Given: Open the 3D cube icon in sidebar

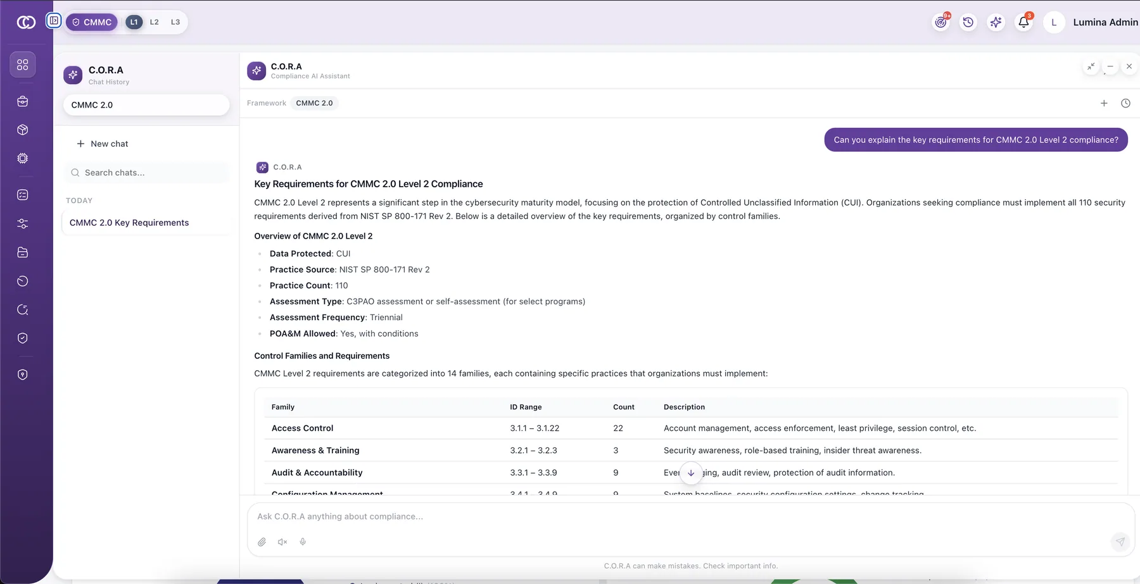Looking at the screenshot, I should [x=23, y=130].
